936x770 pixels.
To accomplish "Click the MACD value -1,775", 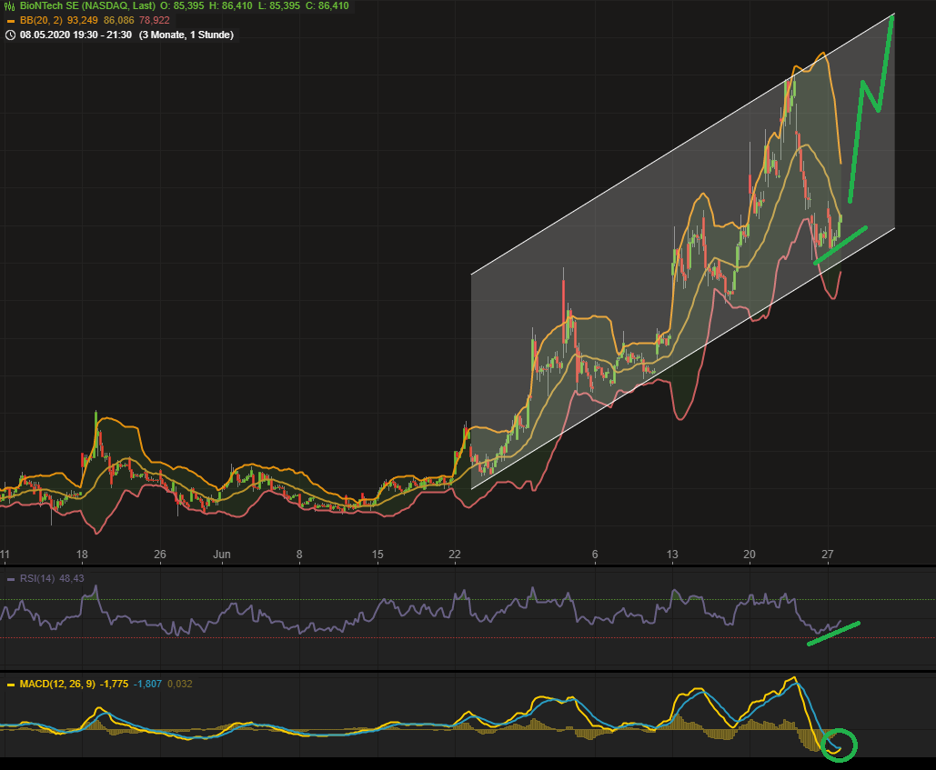I will click(114, 685).
